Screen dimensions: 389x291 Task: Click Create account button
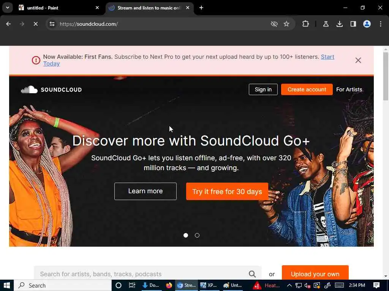[307, 89]
